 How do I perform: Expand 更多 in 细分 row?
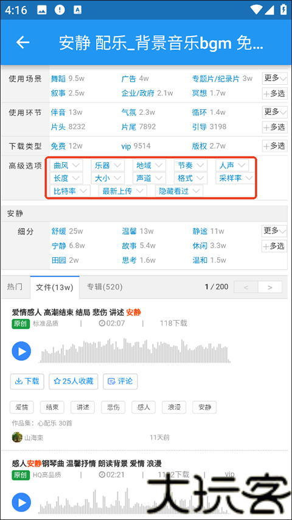[274, 231]
